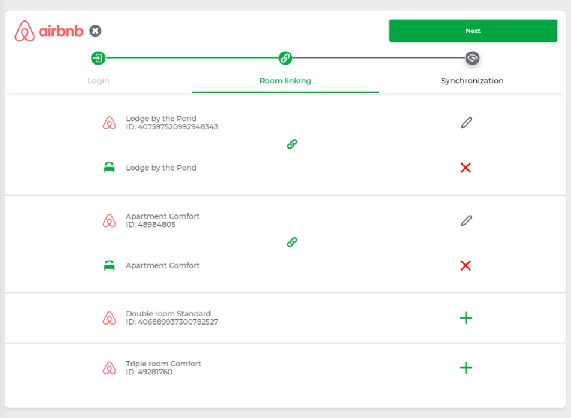Remove the Lodge by the Pond link with the red X
The image size is (571, 418).
(466, 168)
